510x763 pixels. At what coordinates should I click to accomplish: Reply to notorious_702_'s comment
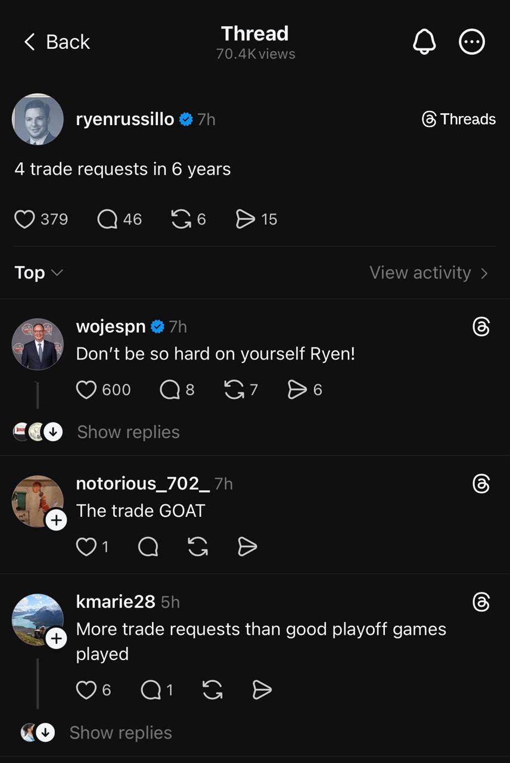[x=148, y=547]
